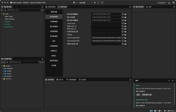The height and width of the screenshot is (112, 176).
Task: Collapse the main scene node
Action: 2,14
